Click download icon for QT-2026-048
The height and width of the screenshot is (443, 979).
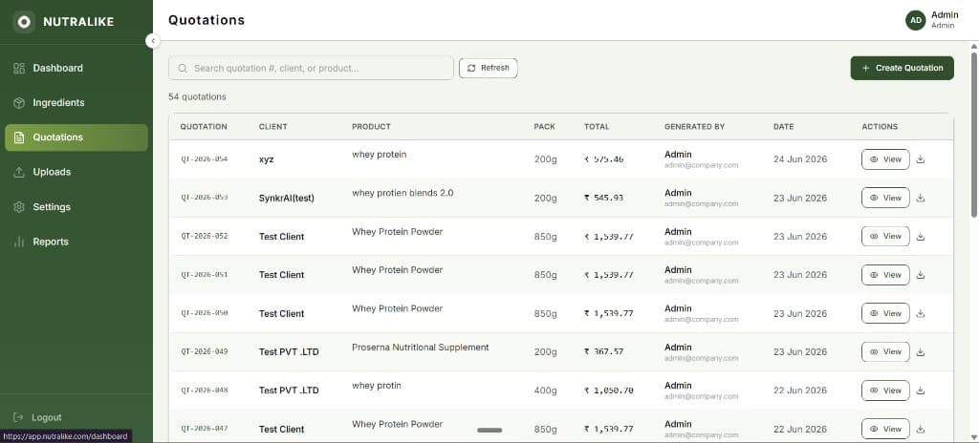(921, 390)
